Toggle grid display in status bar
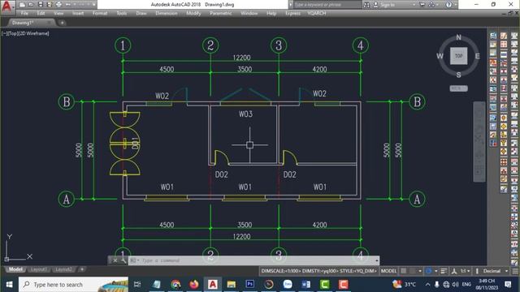Image resolution: width=520 pixels, height=292 pixels. click(x=404, y=271)
